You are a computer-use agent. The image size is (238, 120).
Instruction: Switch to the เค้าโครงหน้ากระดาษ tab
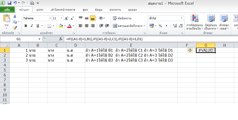(63, 10)
